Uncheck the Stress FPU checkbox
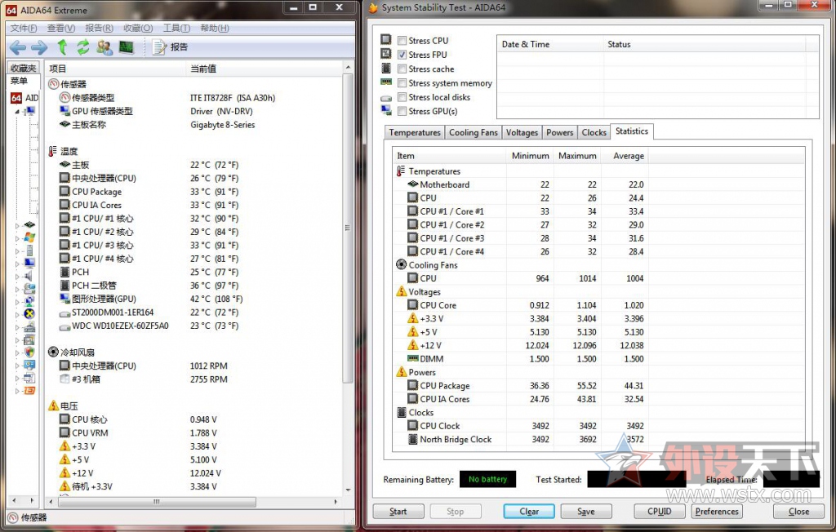Viewport: 836px width, 532px height. coord(402,55)
